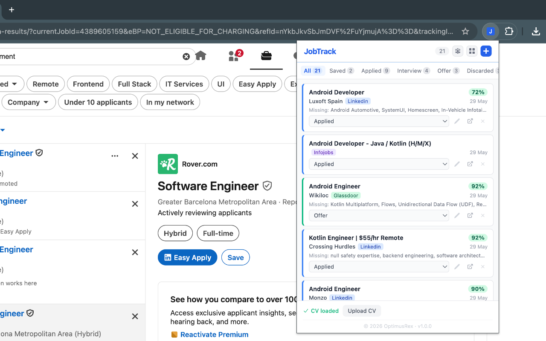Select the Full-time tag on job details
The height and width of the screenshot is (341, 546).
218,233
